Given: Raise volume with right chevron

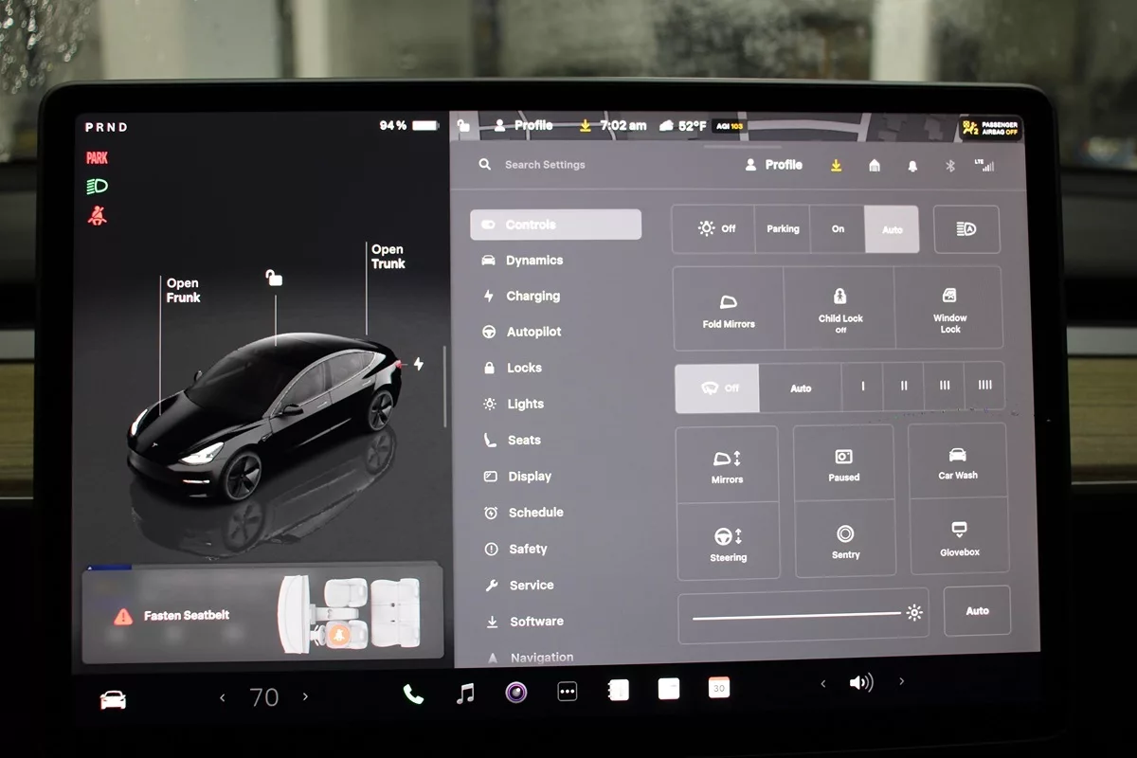Looking at the screenshot, I should [x=901, y=682].
